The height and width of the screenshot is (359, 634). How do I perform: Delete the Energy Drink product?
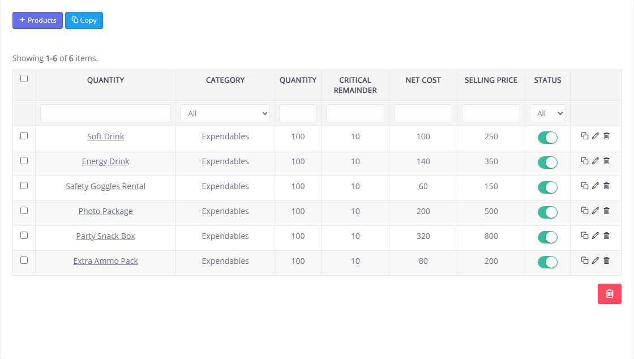click(x=606, y=161)
